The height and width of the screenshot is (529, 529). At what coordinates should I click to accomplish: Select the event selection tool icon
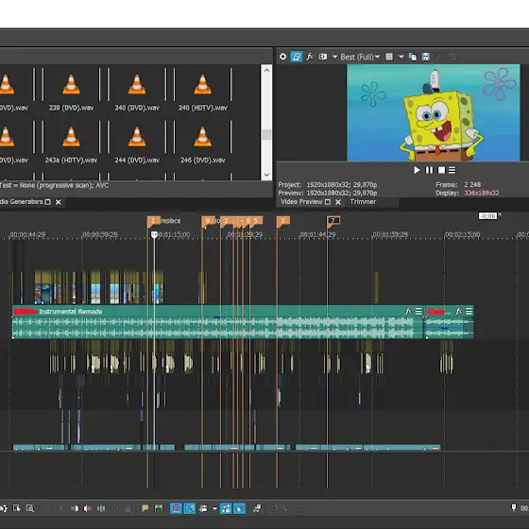(16, 508)
